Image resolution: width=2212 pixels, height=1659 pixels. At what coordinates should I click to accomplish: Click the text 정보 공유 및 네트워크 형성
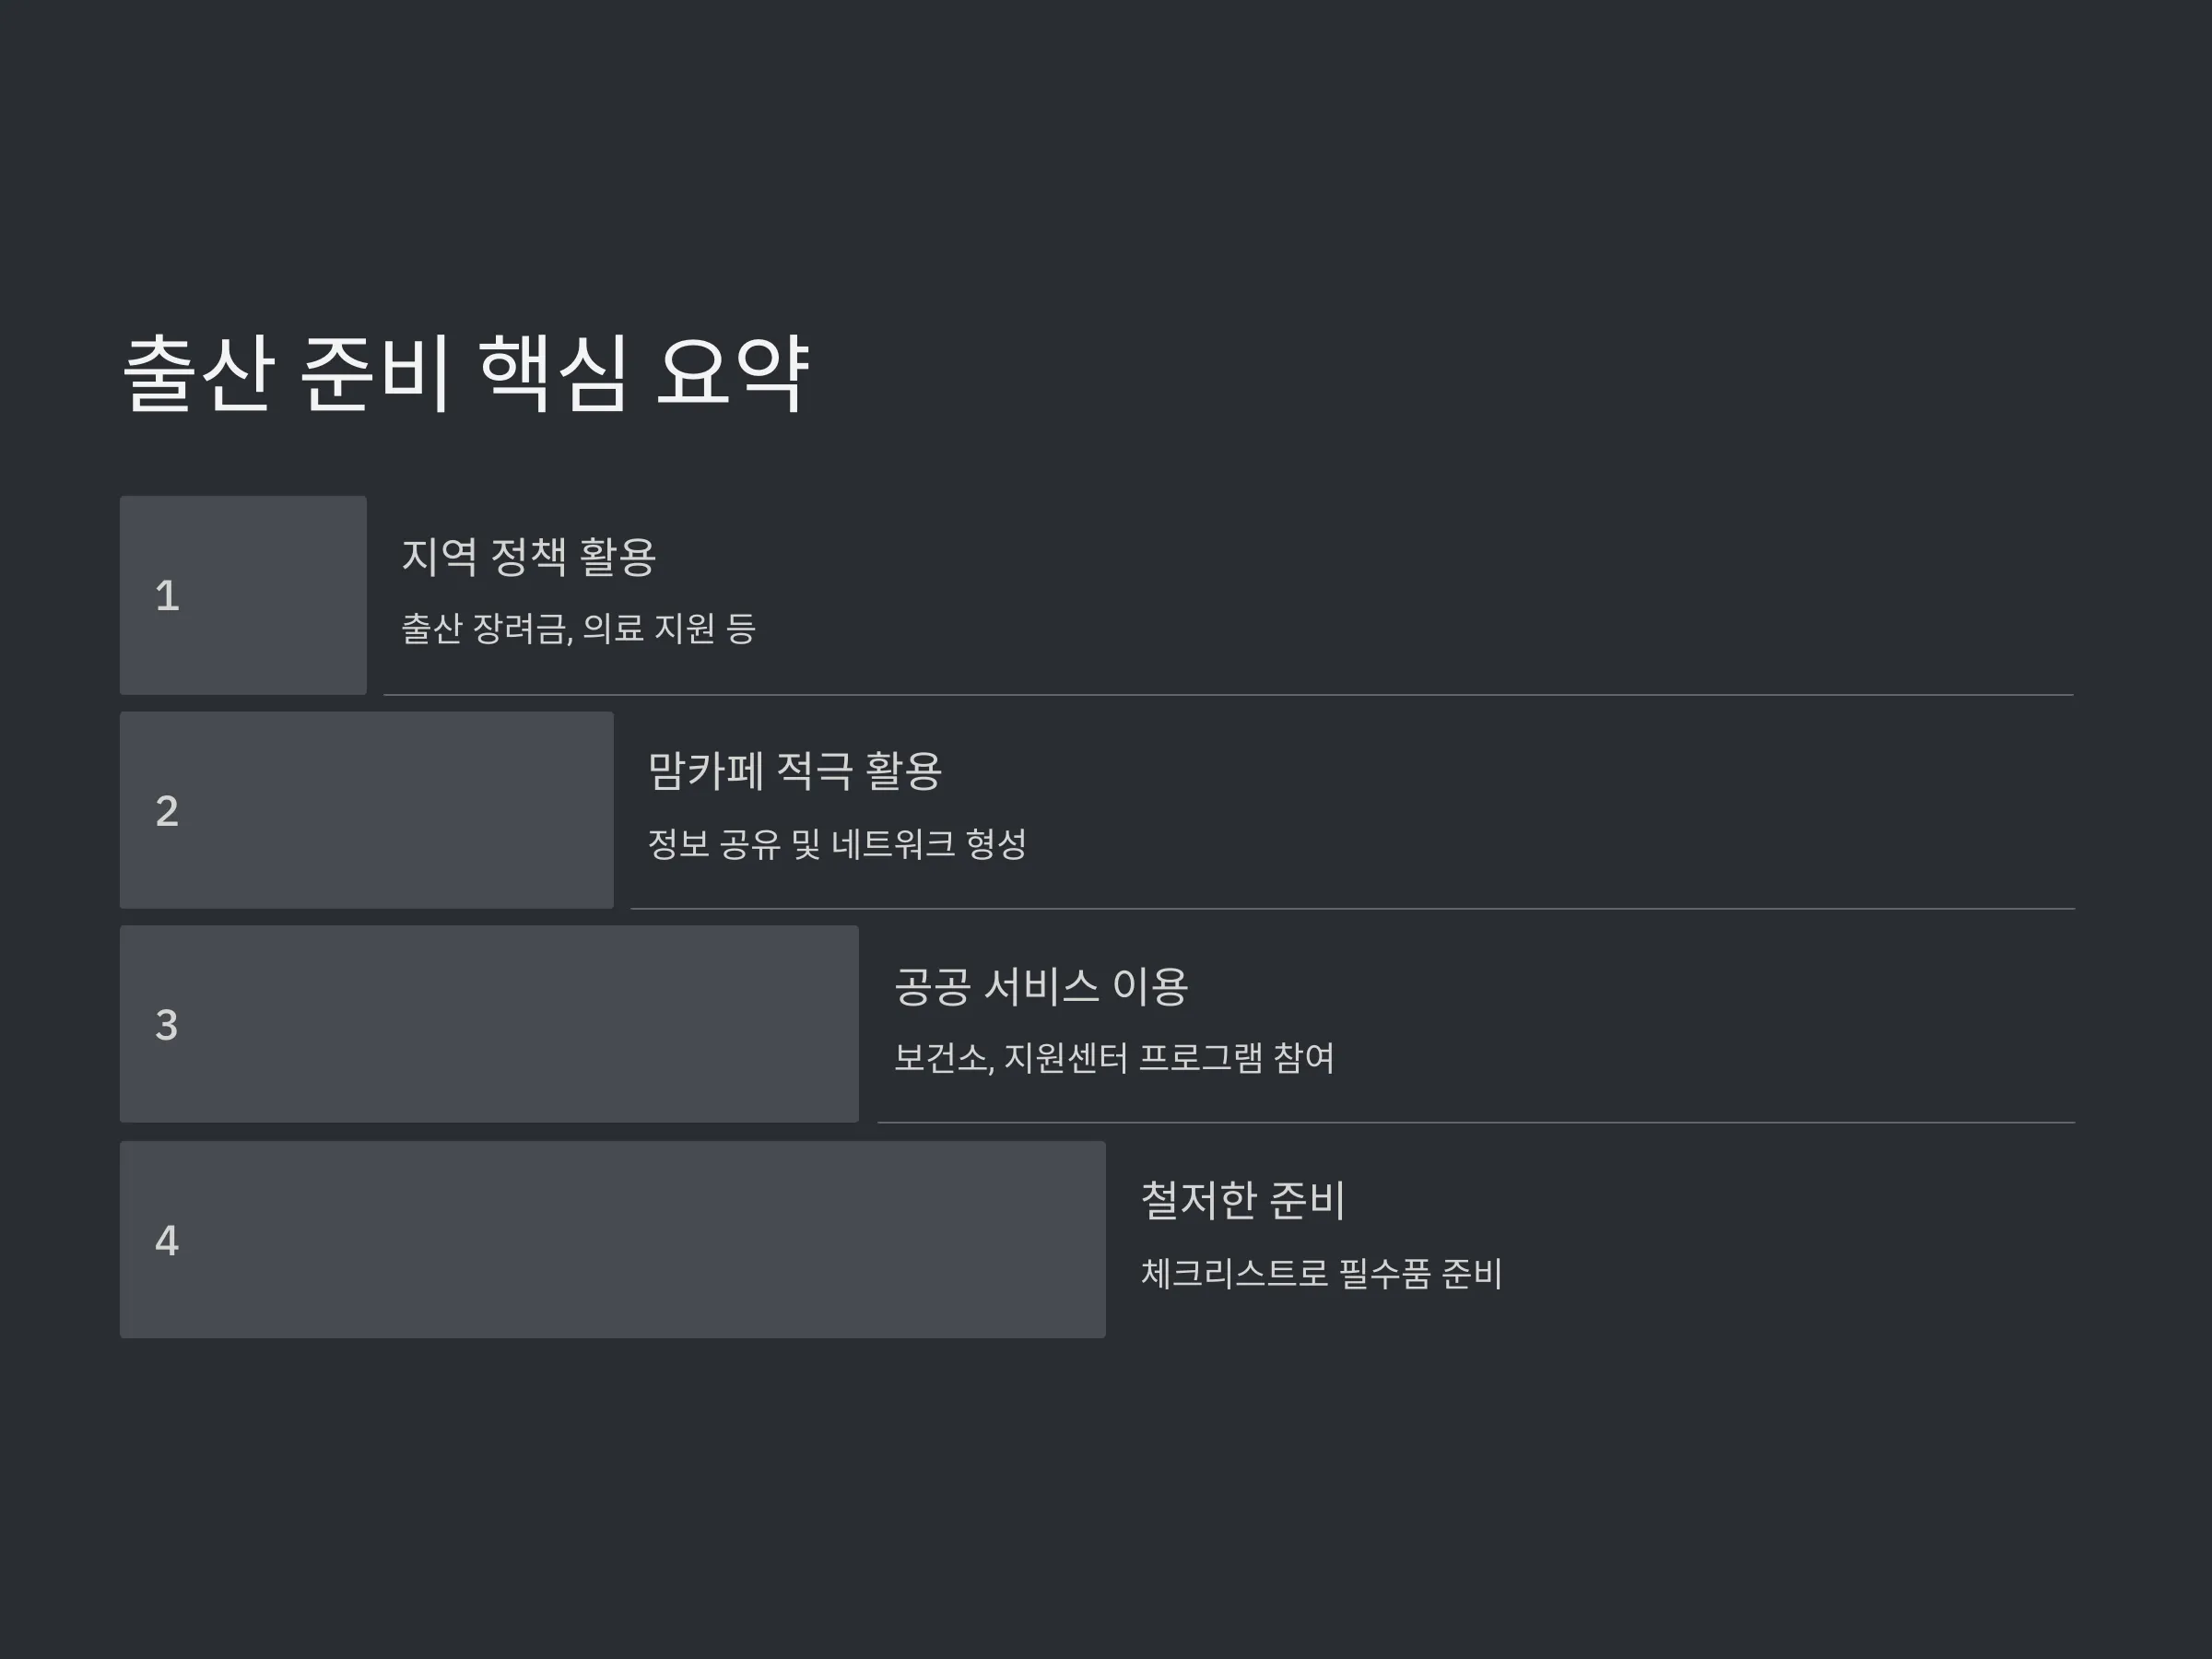click(x=837, y=844)
